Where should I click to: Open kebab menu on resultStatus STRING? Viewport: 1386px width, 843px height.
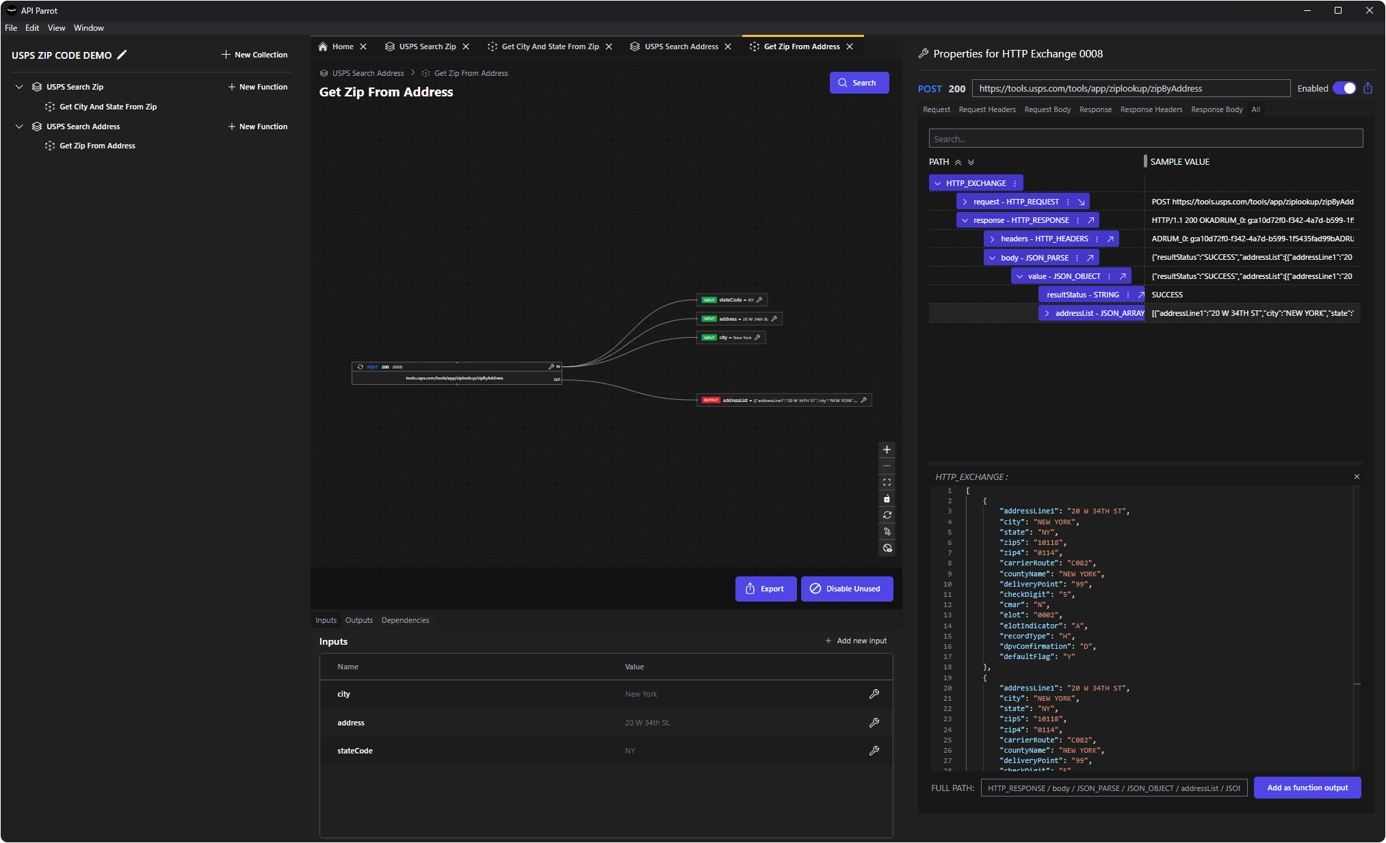[x=1128, y=295]
